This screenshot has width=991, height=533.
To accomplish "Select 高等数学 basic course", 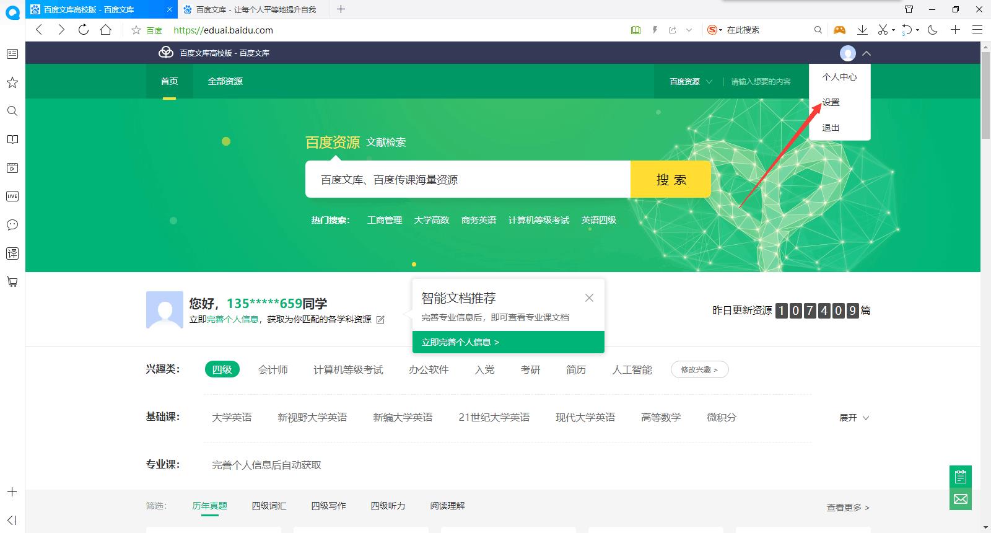I will [x=661, y=418].
